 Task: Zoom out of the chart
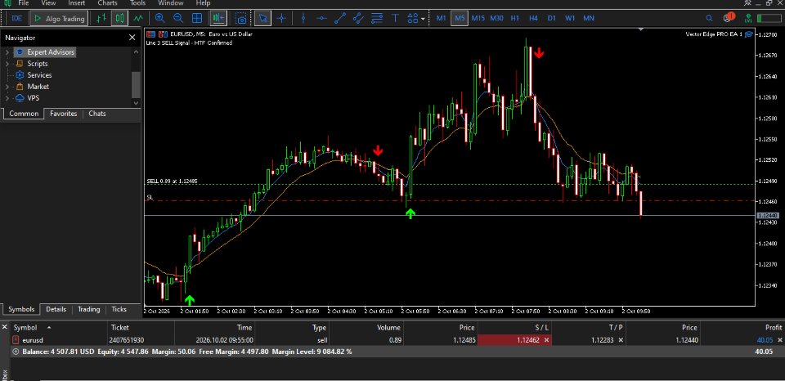(x=178, y=19)
